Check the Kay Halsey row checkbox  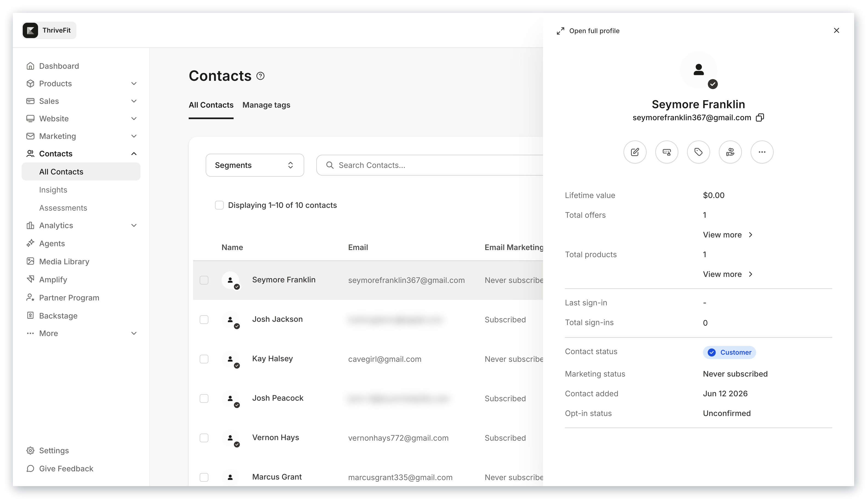click(204, 359)
